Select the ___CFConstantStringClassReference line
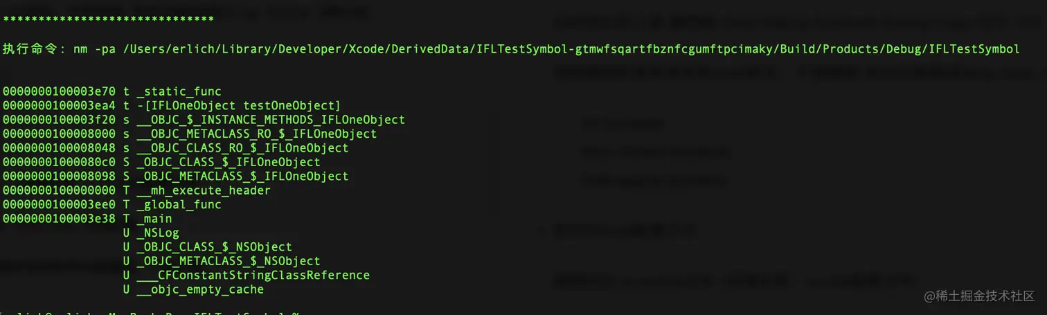This screenshot has width=1047, height=315. [246, 276]
